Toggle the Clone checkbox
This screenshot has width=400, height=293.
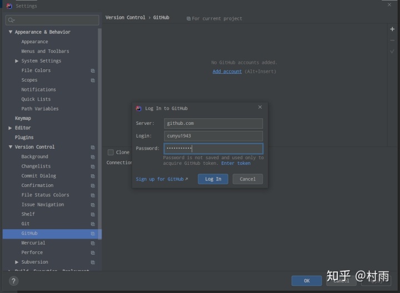pos(111,153)
